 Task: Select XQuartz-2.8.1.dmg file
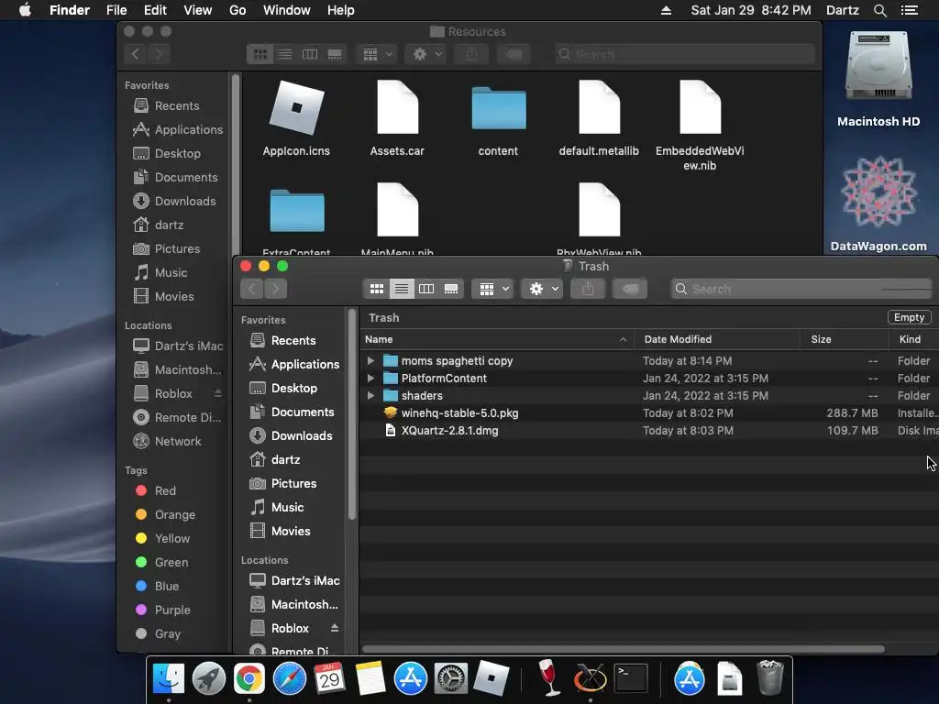[649, 431]
